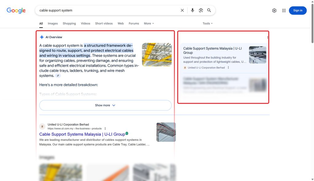This screenshot has width=314, height=181.
Task: Select the All tab
Action: tap(41, 23)
